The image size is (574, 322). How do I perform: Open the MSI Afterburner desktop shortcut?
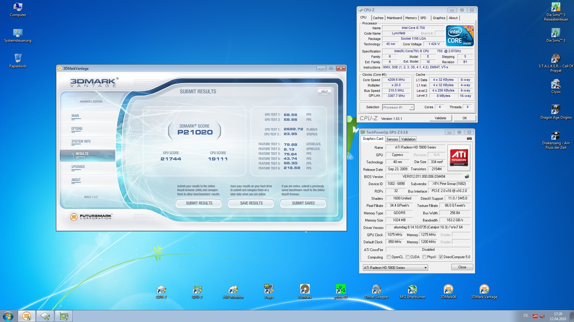coord(413,292)
